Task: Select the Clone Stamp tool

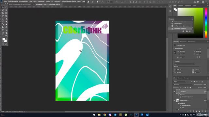Action: (x=6, y=19)
